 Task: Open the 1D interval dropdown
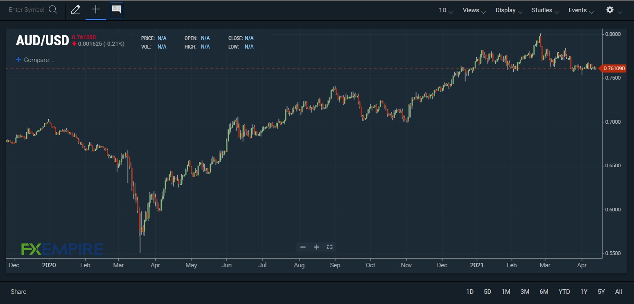(x=446, y=10)
